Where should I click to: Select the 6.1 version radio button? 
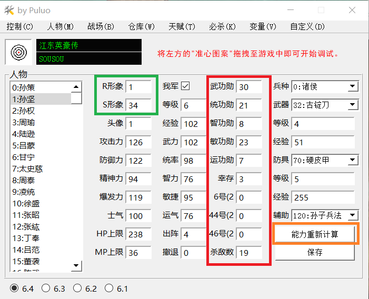(109, 288)
